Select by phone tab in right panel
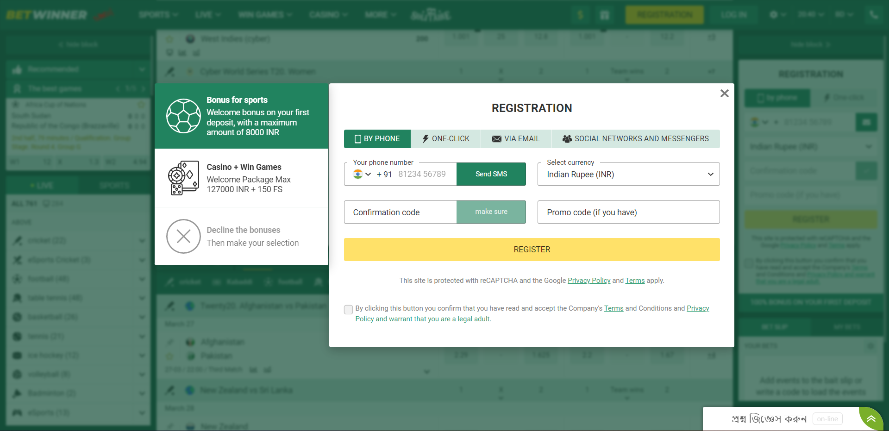 pos(777,98)
